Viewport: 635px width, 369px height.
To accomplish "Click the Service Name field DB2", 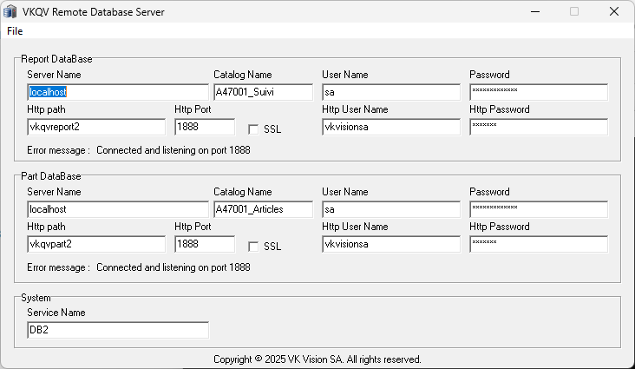I will point(117,330).
